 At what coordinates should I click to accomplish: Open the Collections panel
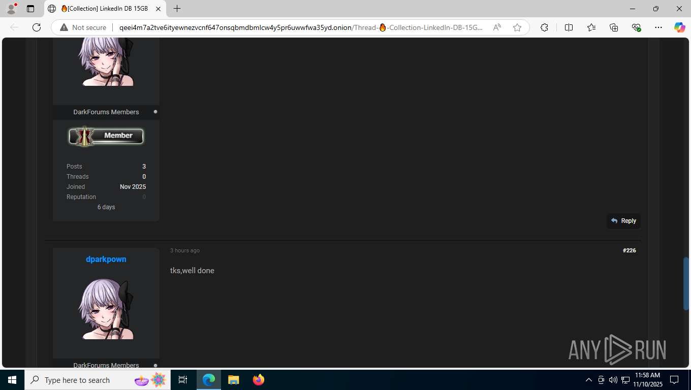coord(614,27)
